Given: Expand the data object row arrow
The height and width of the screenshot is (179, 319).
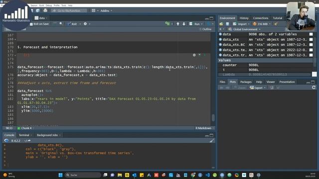Looking at the screenshot, I should point(220,34).
